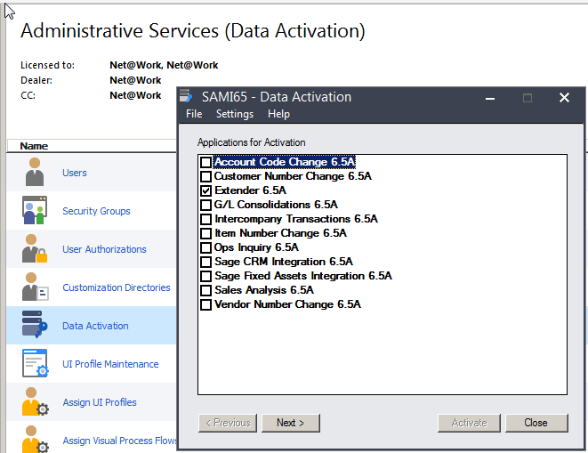Select the User Authorizations icon
This screenshot has height=453, width=588.
(34, 249)
